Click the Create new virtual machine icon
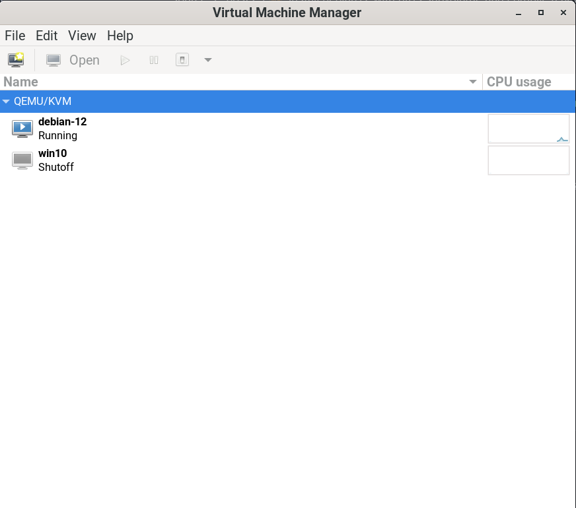 coord(16,60)
